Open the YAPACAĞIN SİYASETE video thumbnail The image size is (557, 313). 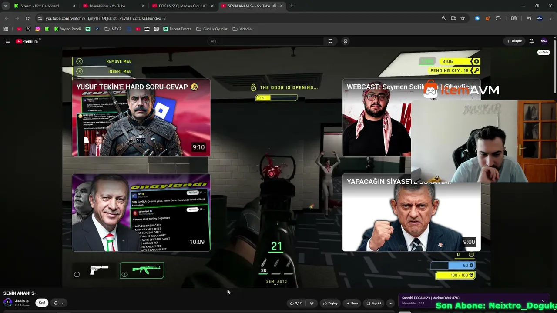click(412, 213)
